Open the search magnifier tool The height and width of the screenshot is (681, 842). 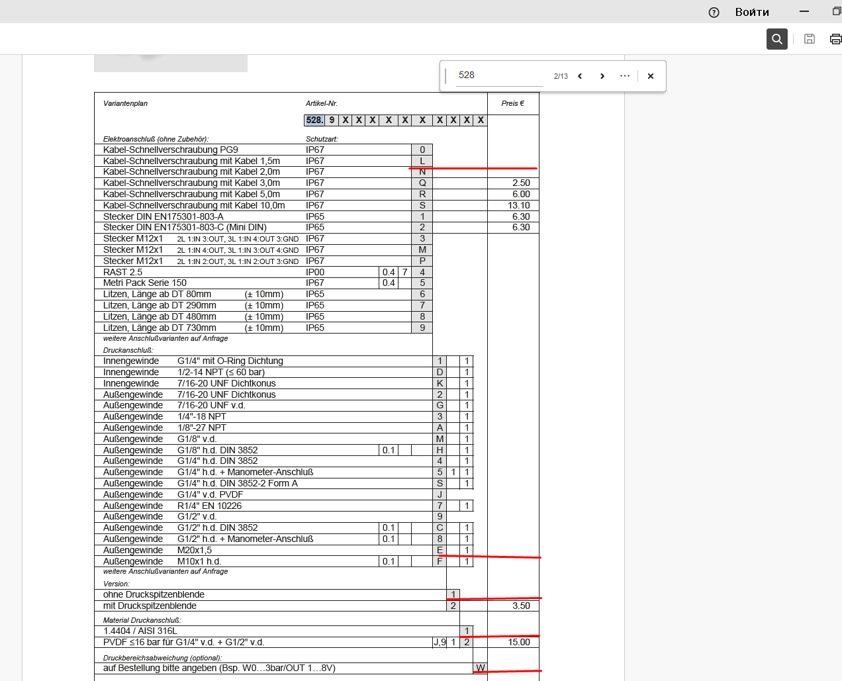pos(777,39)
